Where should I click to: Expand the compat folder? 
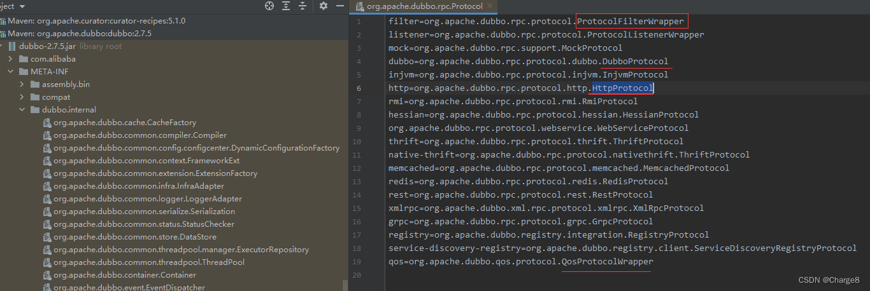pyautogui.click(x=22, y=97)
